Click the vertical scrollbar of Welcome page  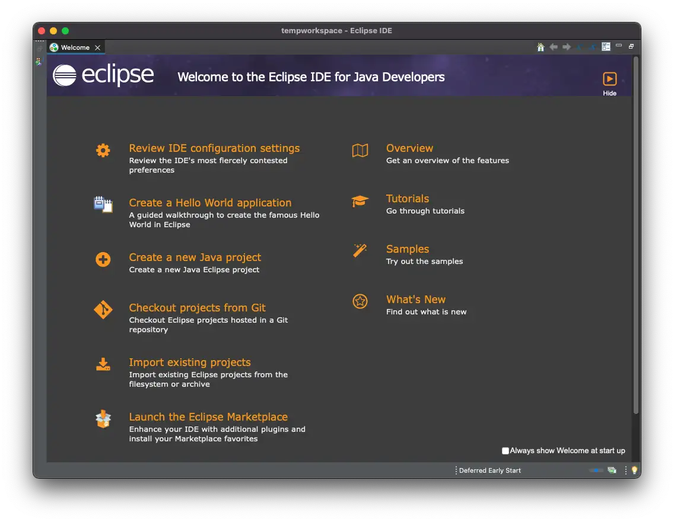coord(636,235)
